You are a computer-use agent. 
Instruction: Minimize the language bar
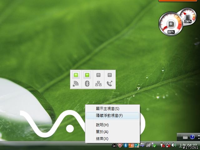click(199, 135)
